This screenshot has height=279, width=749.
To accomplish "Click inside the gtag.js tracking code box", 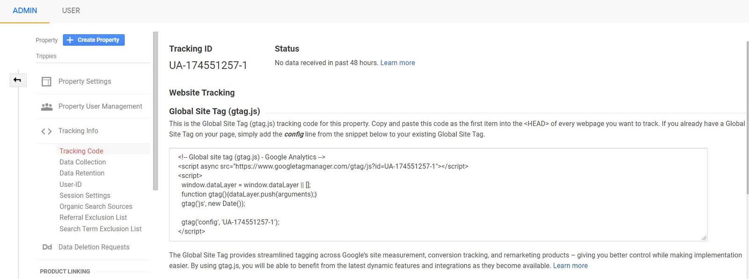I will click(x=438, y=194).
